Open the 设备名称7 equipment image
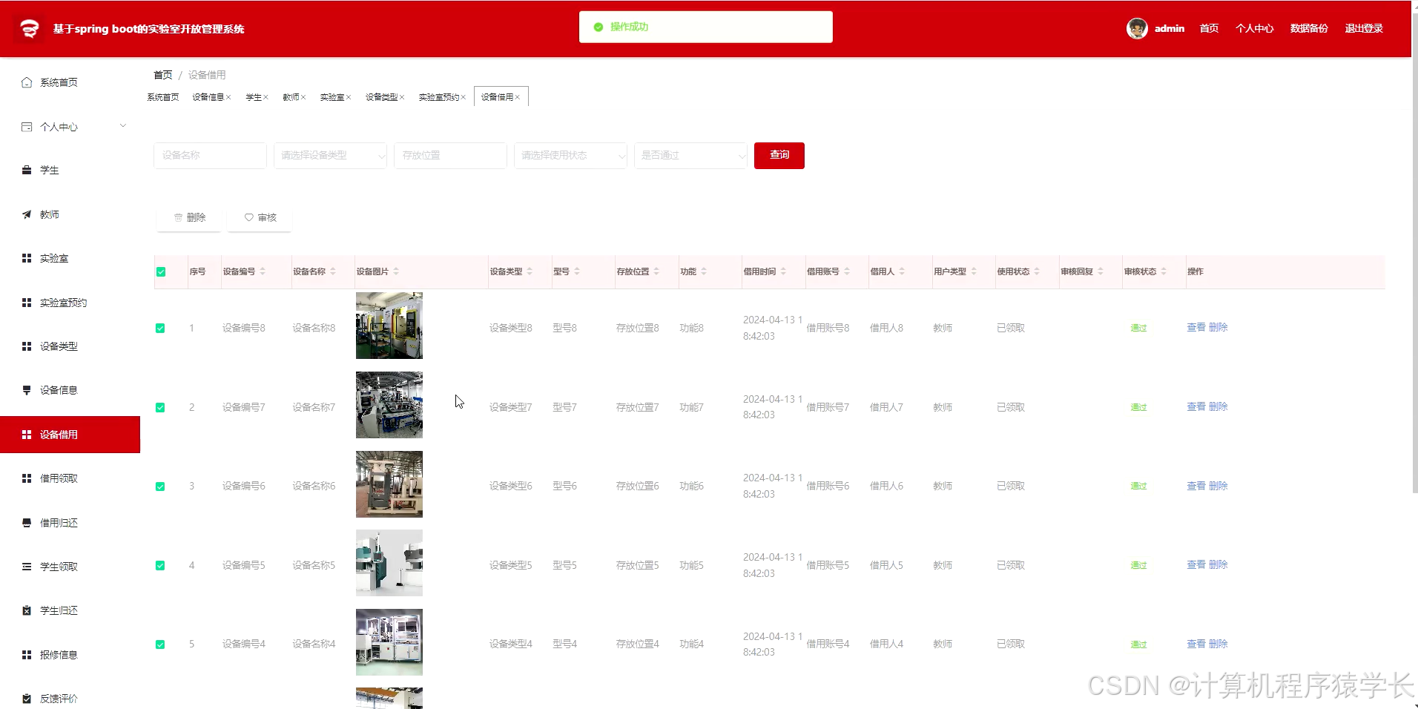The image size is (1418, 709). point(389,405)
